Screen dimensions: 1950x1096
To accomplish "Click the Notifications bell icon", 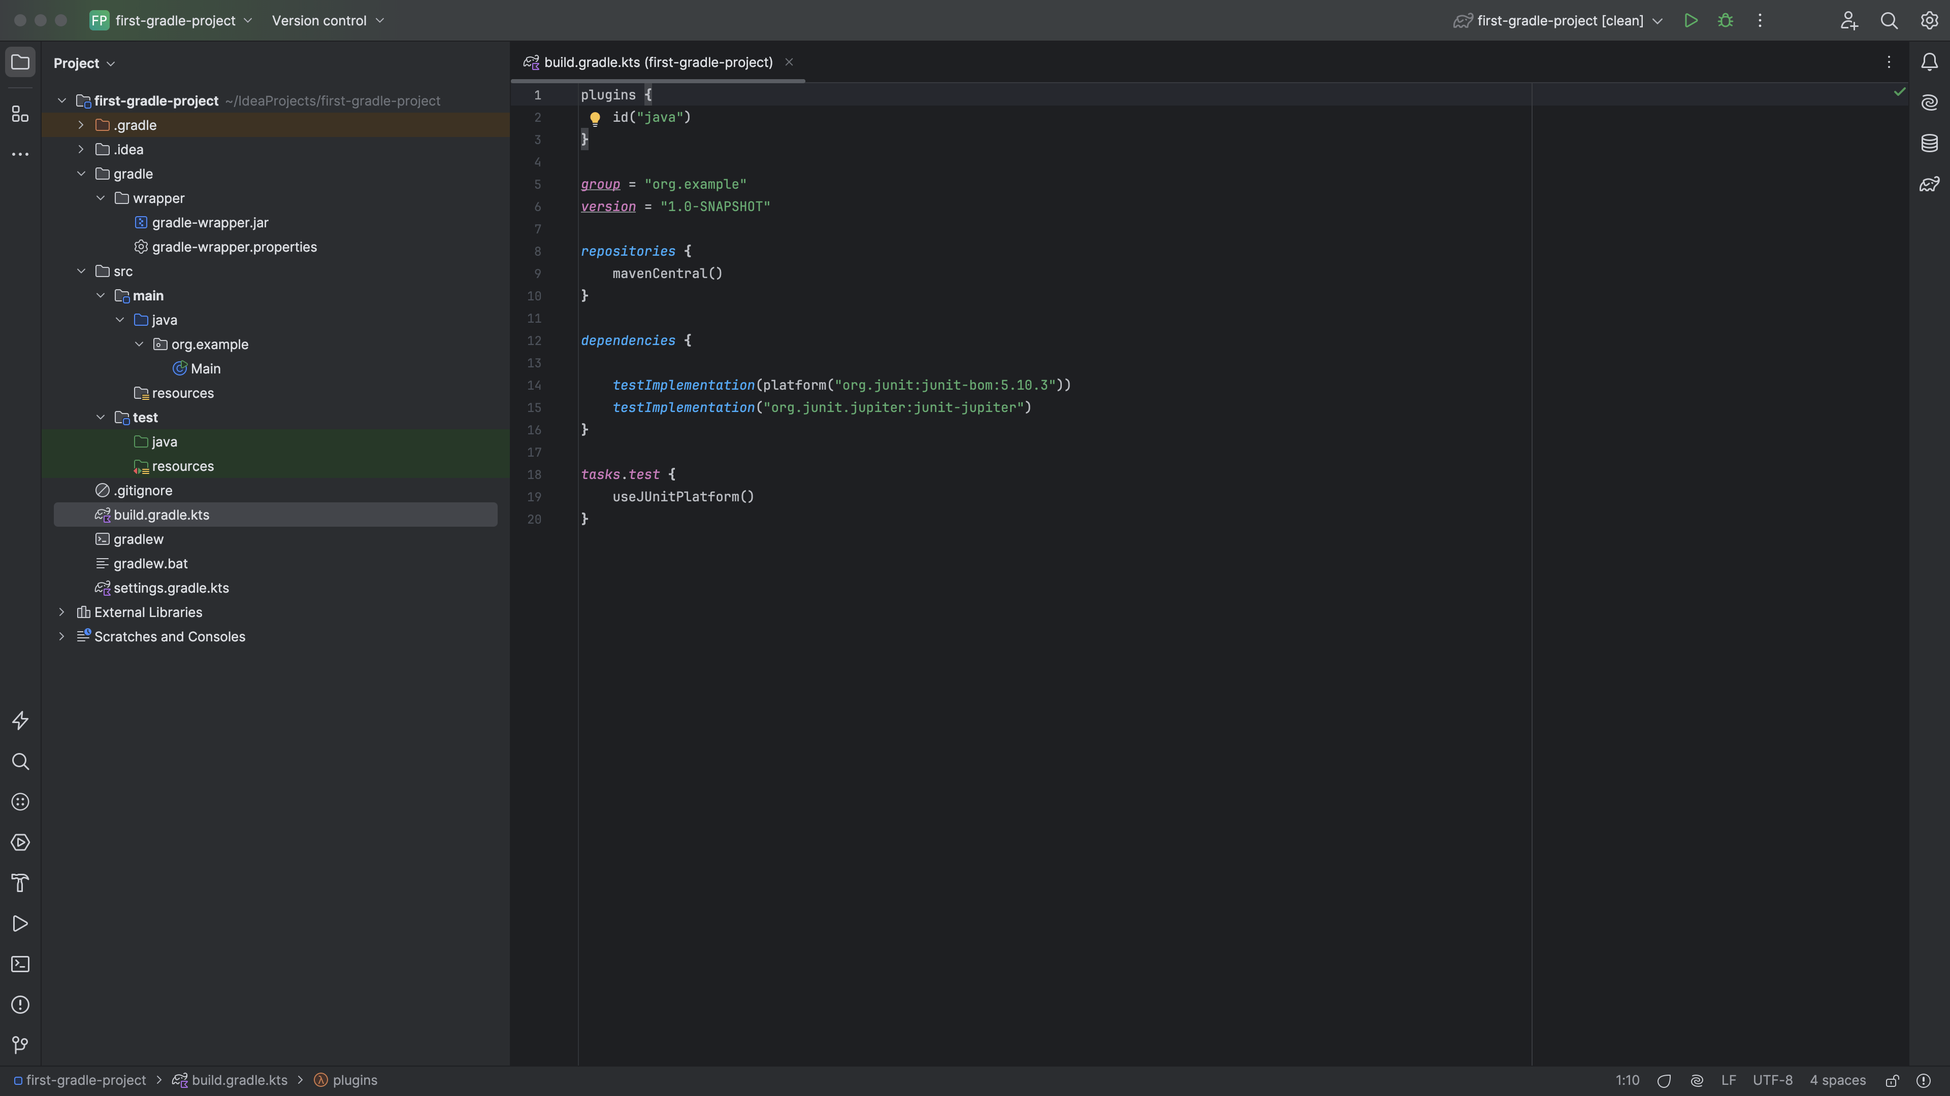I will coord(1929,62).
